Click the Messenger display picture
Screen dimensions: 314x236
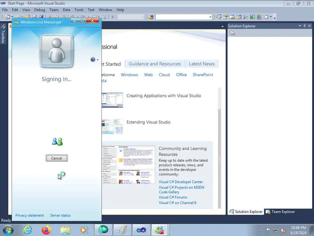56,51
